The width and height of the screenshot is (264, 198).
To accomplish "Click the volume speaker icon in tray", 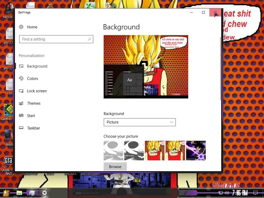I will (227, 193).
